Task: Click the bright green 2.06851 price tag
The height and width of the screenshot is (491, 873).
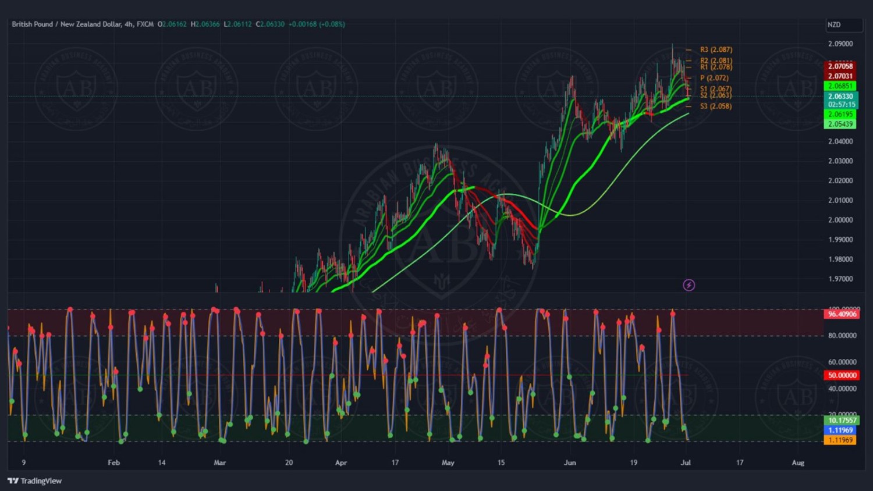Action: [x=840, y=86]
